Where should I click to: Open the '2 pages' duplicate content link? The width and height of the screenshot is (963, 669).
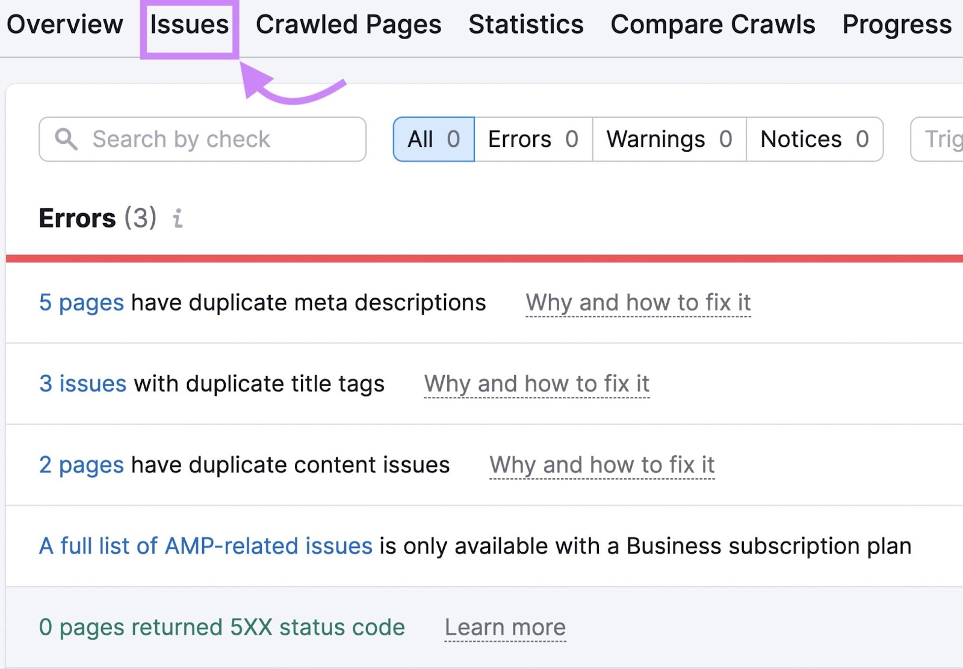coord(81,465)
